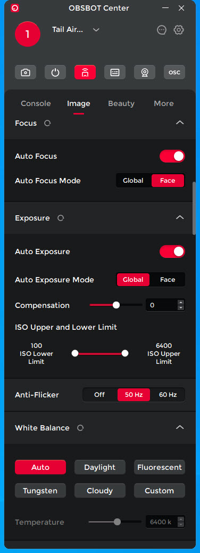Click the Exposure section header label
This screenshot has height=553, width=200.
click(x=32, y=218)
